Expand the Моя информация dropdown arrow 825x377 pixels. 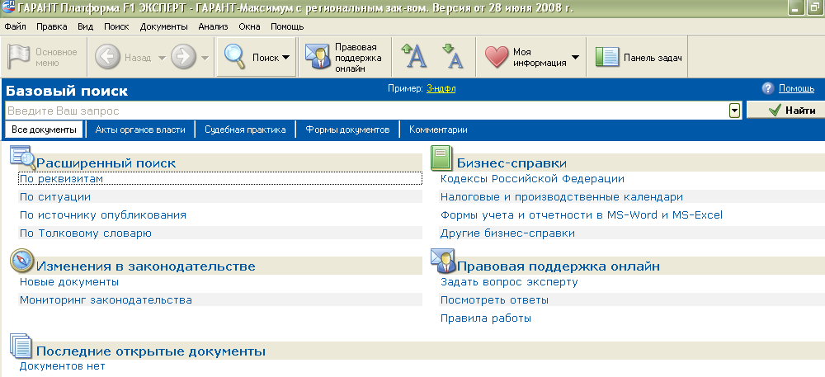click(x=575, y=58)
